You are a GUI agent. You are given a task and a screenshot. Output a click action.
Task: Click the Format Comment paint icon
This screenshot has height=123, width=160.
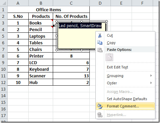100,106
